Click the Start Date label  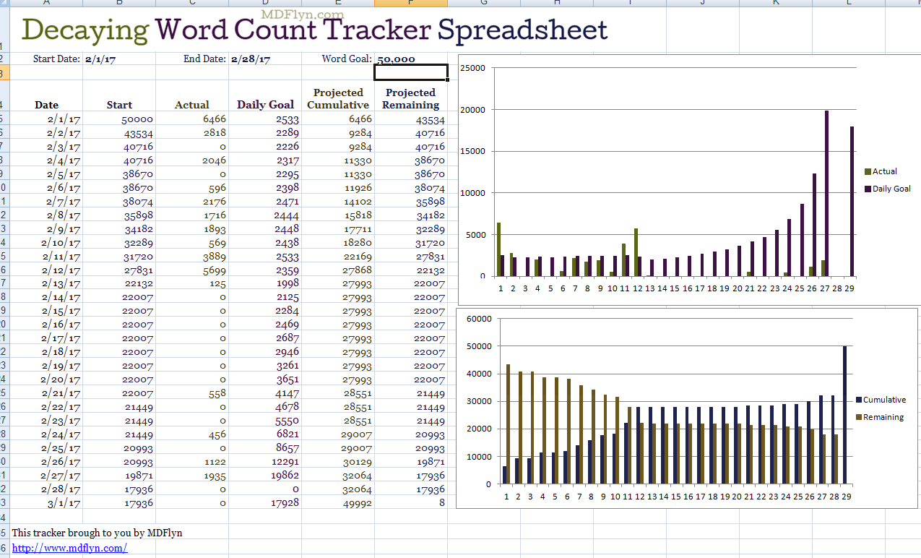(x=57, y=59)
